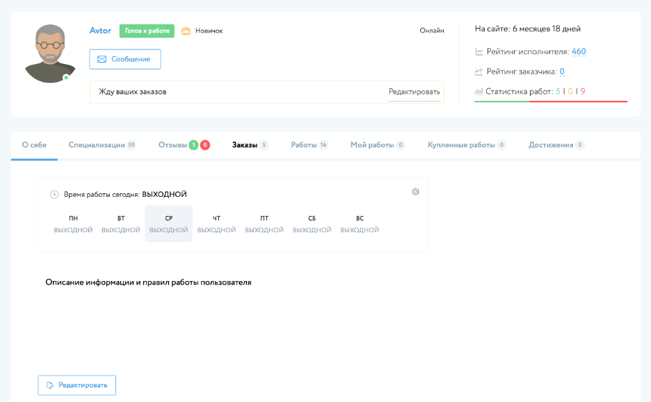Click the green-red work statistics progress bar
Image resolution: width=651 pixels, height=402 pixels.
click(x=550, y=102)
